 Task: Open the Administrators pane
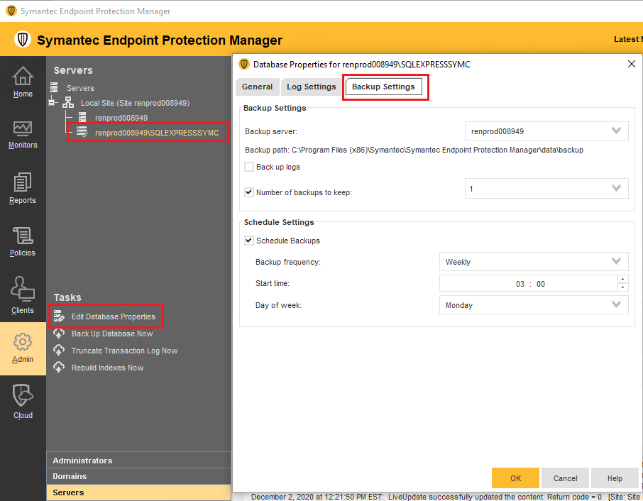click(x=138, y=460)
